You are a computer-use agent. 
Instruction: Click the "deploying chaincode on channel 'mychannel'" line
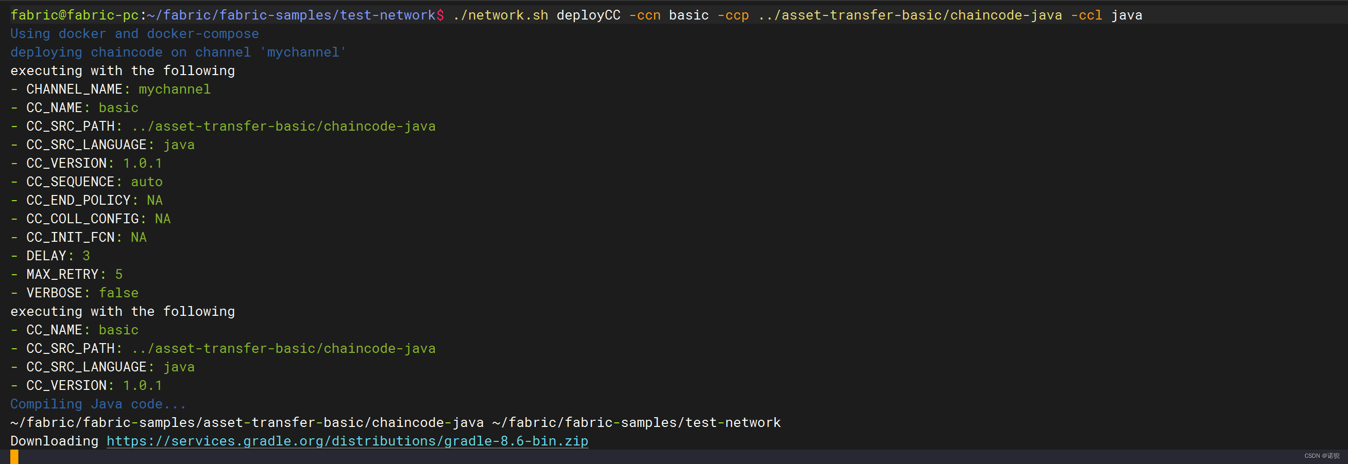[x=178, y=52]
